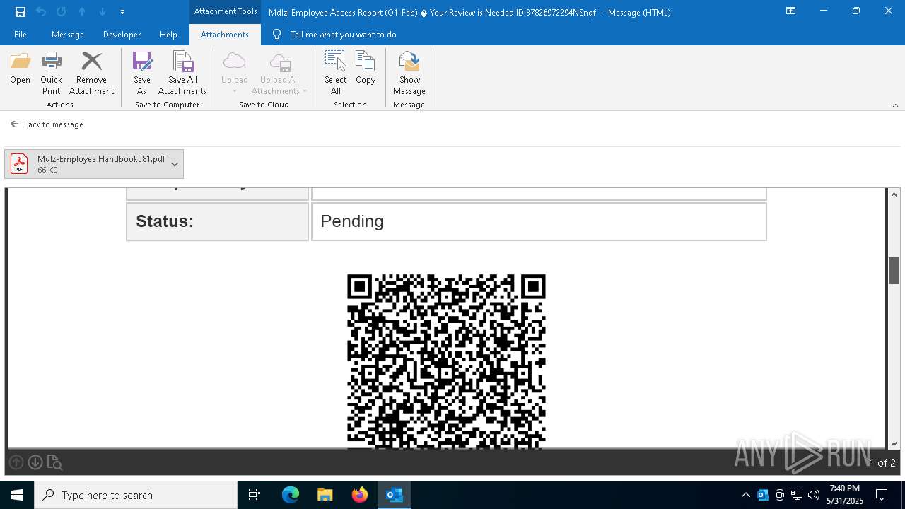Viewport: 905px width, 509px height.
Task: Switch to the Developer tab
Action: pos(122,35)
